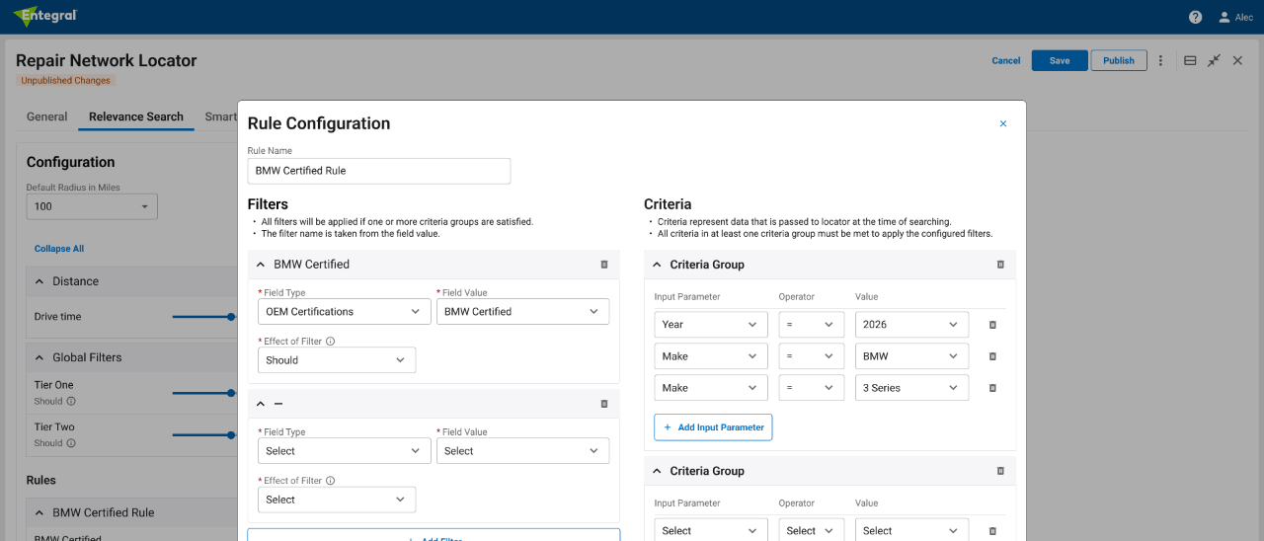1264x541 pixels.
Task: Show info for empty filter's Effect of Filter
Action: (x=331, y=481)
